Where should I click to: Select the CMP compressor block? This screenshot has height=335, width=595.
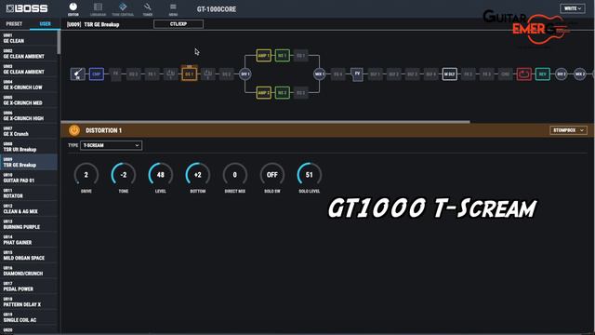click(97, 74)
